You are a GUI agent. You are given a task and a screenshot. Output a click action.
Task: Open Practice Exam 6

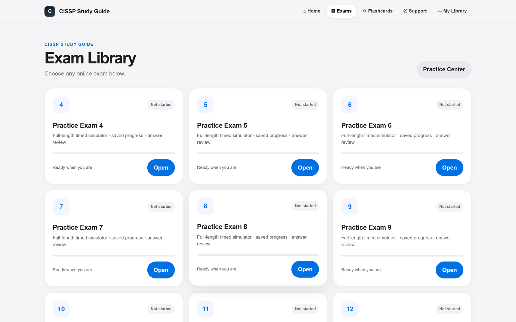(449, 167)
